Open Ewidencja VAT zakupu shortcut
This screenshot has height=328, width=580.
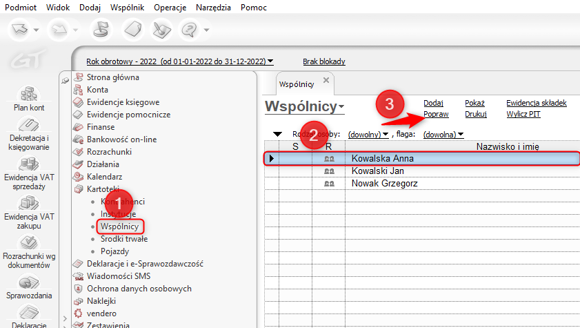click(29, 213)
